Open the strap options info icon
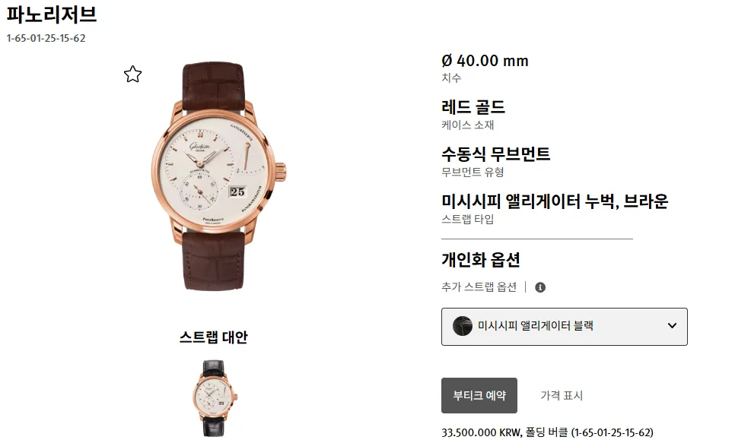The height and width of the screenshot is (440, 751). click(540, 287)
